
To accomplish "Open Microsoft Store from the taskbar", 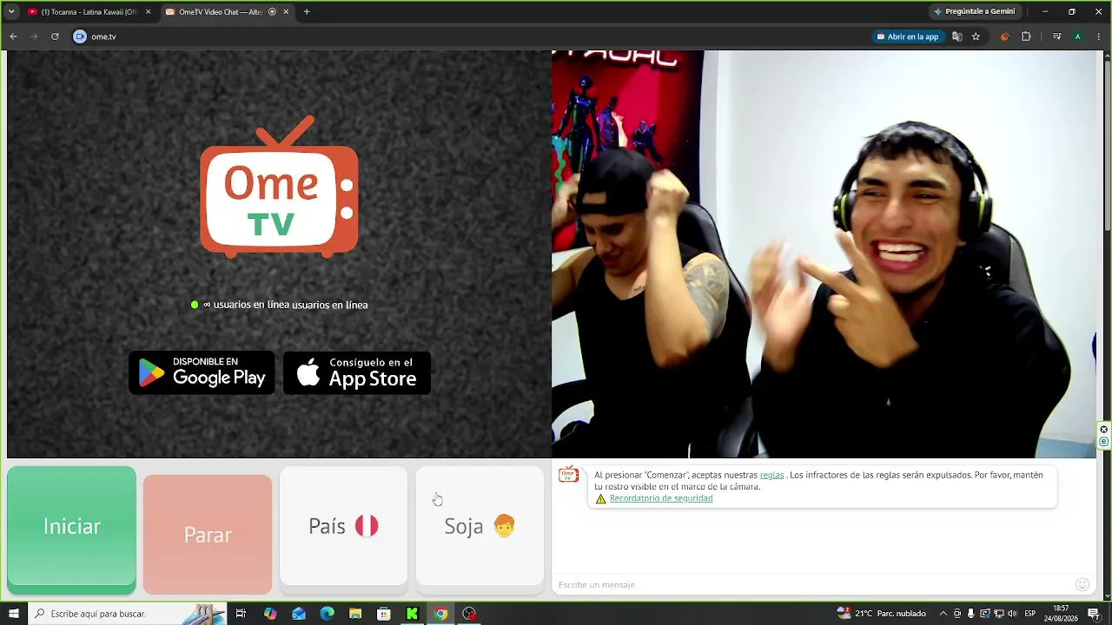I will [x=384, y=614].
